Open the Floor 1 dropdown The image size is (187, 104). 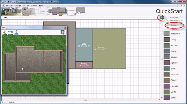tap(11, 18)
